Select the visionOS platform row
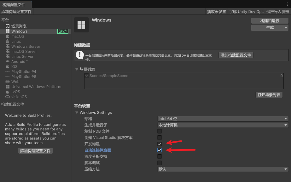 click(x=35, y=97)
